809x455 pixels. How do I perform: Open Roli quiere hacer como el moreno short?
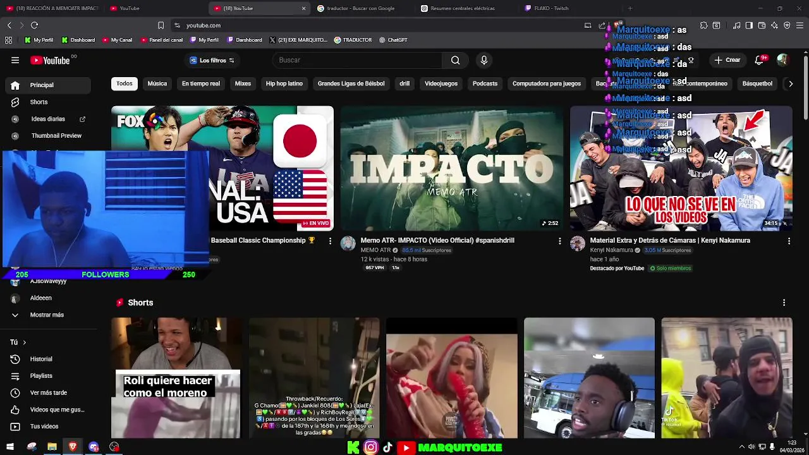tap(176, 378)
